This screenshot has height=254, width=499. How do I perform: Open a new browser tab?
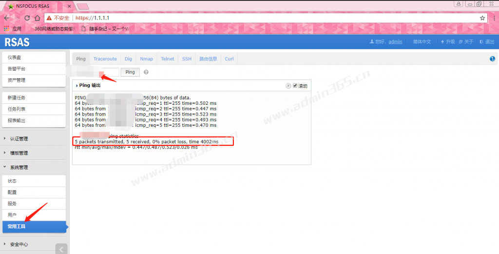(82, 6)
